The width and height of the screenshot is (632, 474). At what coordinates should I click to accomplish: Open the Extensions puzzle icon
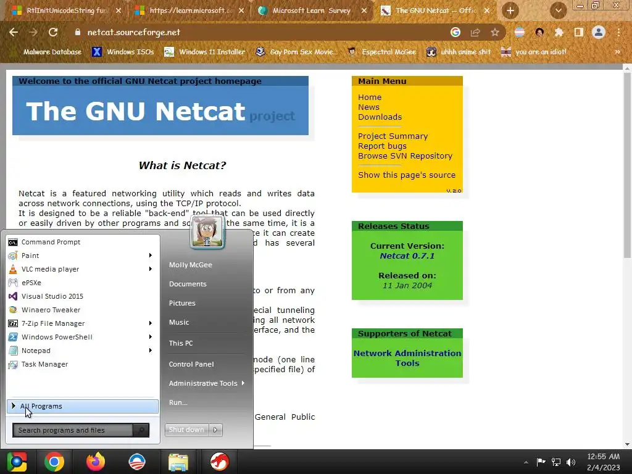pyautogui.click(x=559, y=32)
